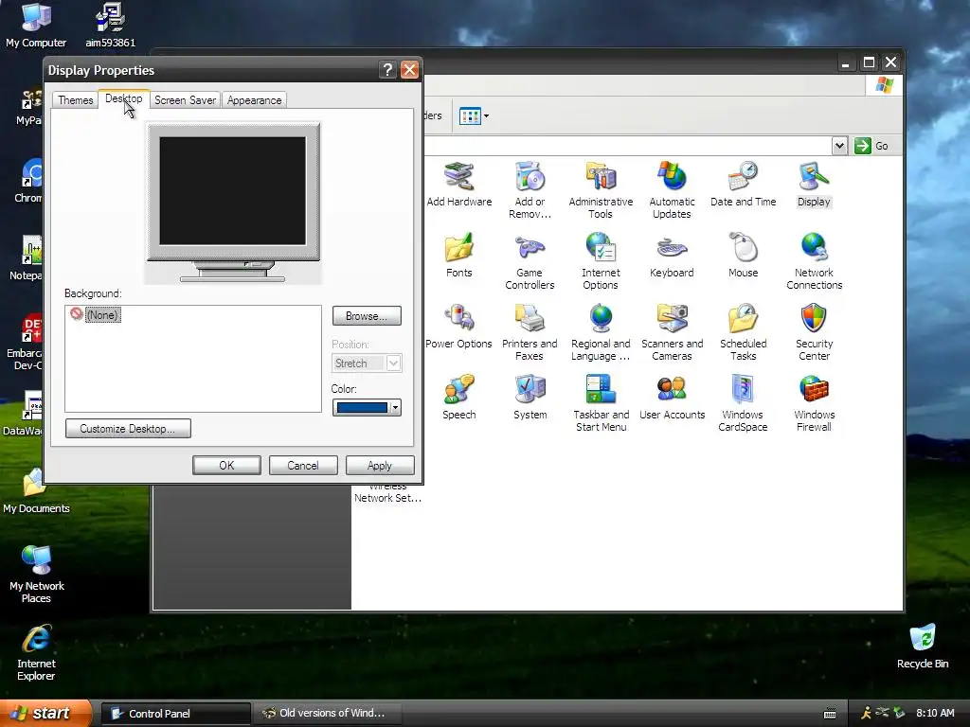The width and height of the screenshot is (970, 727).
Task: Open Date and Time icon
Action: pos(743,185)
